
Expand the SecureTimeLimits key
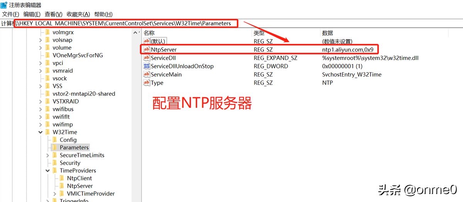(x=47, y=155)
